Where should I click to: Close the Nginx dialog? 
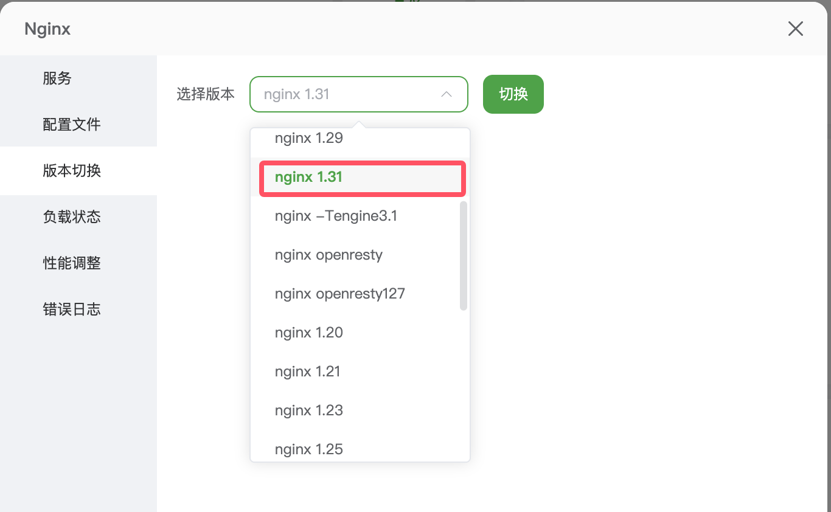795,29
